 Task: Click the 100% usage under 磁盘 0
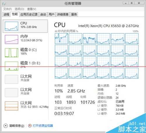pos(24,53)
